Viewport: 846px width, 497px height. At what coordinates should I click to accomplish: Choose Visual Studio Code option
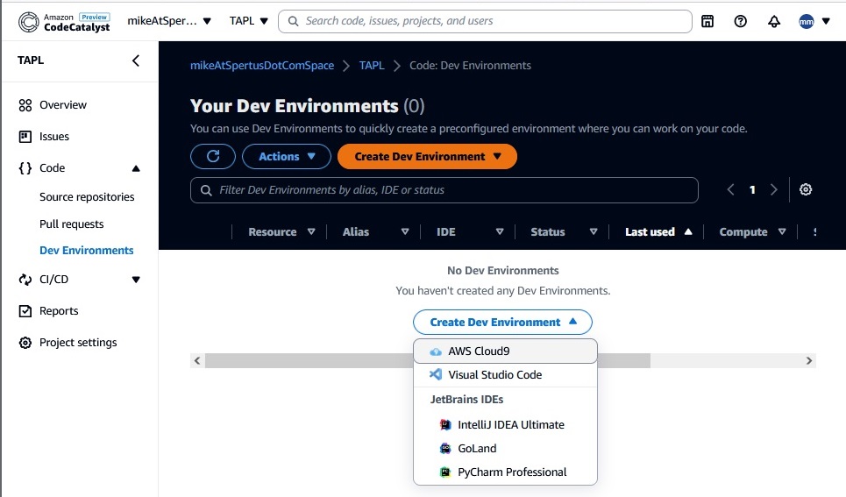505,375
